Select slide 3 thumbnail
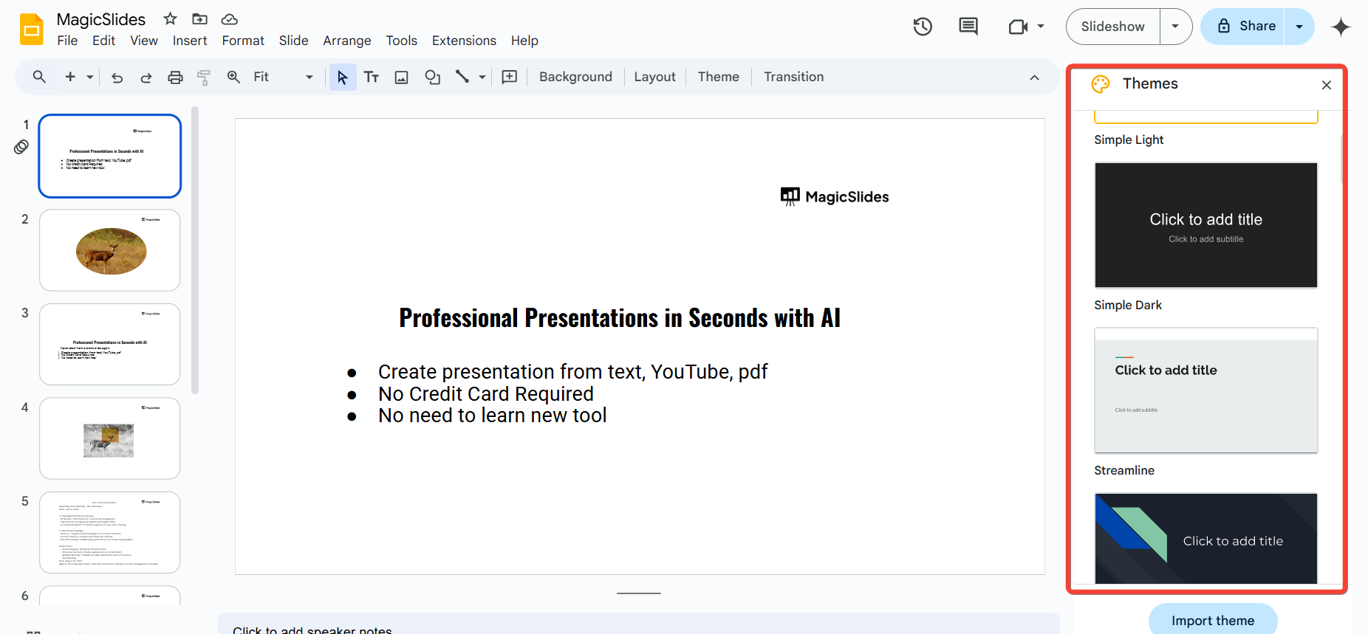The height and width of the screenshot is (634, 1368). (x=110, y=344)
